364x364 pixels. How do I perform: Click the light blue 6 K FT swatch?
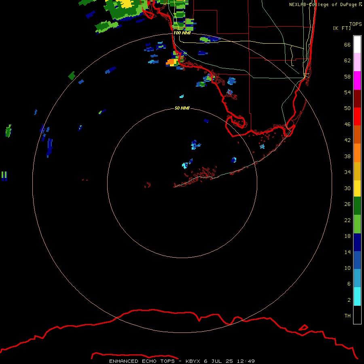pos(357,278)
